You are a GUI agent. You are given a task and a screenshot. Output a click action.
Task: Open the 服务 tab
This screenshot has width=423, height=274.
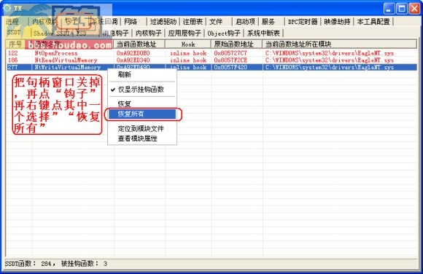[x=268, y=22]
